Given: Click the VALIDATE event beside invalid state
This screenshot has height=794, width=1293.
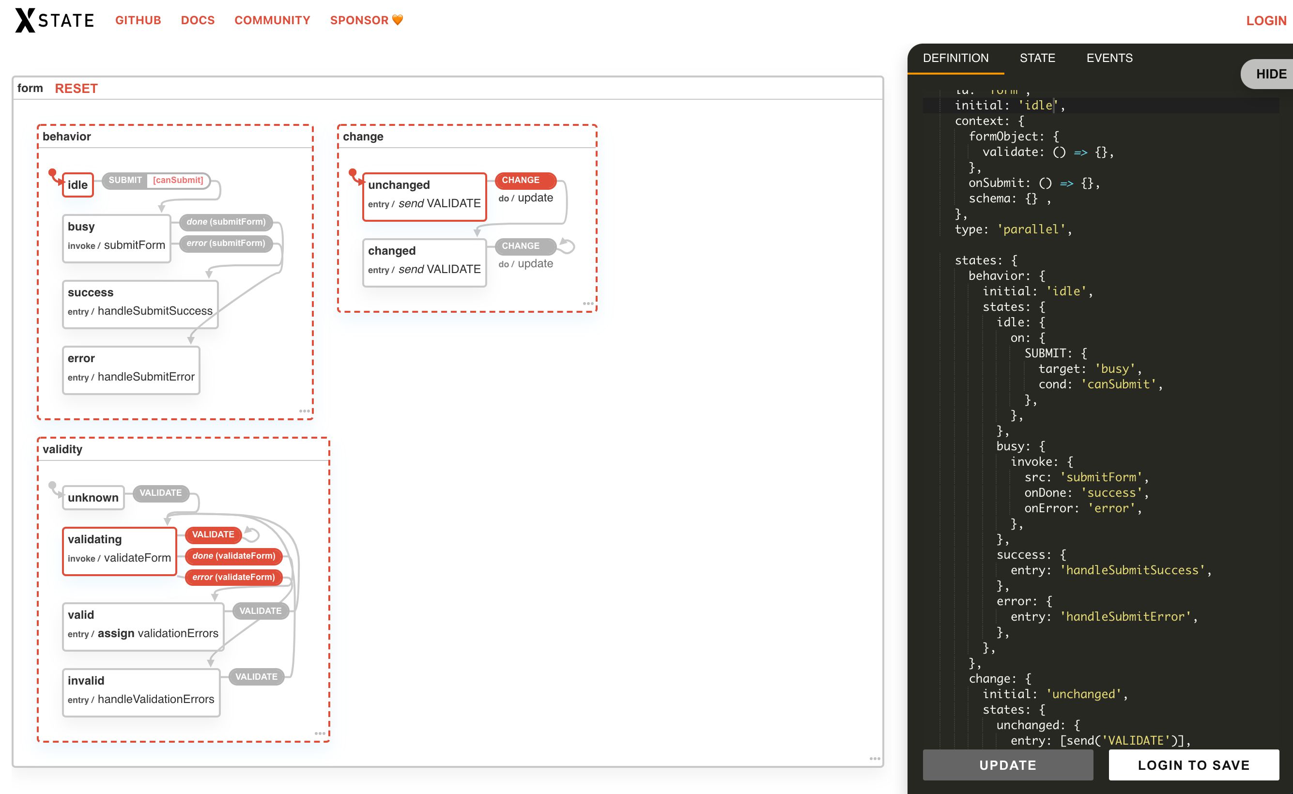Looking at the screenshot, I should pos(256,676).
